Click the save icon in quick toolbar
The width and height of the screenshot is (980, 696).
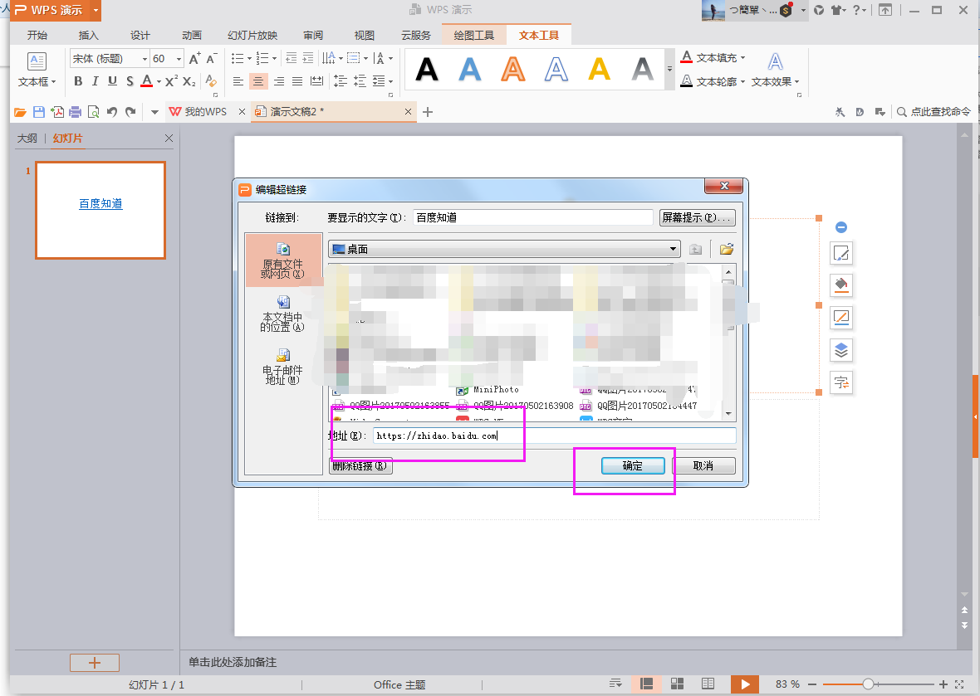pos(39,112)
